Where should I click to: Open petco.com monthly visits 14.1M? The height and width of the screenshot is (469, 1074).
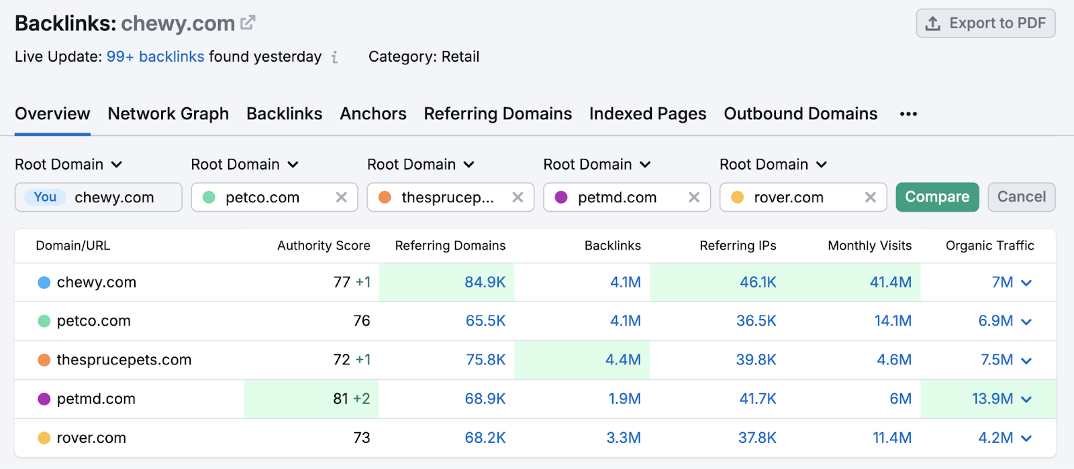pos(893,321)
